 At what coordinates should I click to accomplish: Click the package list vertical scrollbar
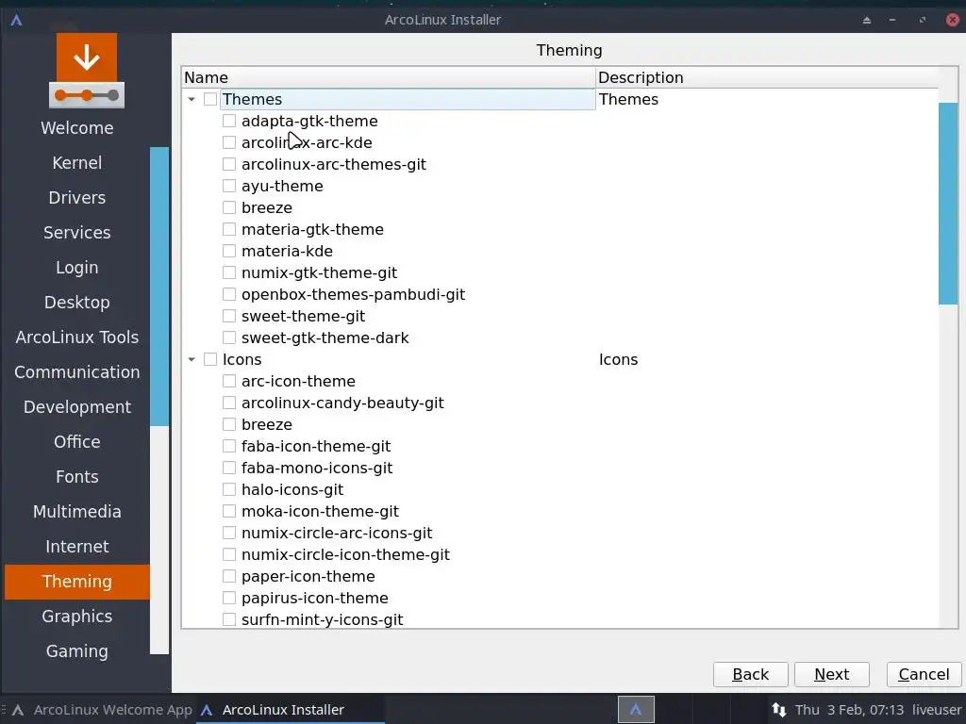pyautogui.click(x=948, y=204)
